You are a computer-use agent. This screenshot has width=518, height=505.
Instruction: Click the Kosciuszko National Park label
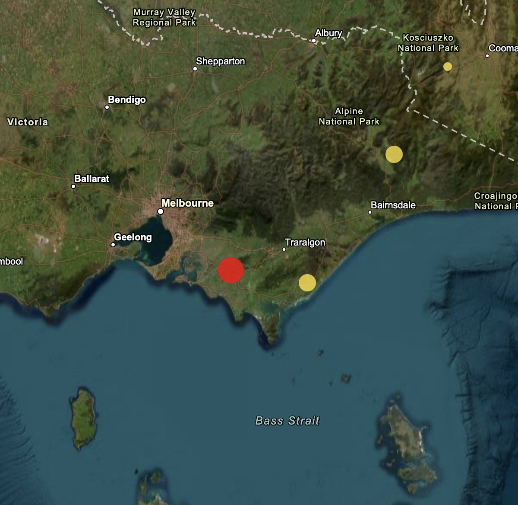click(x=428, y=43)
